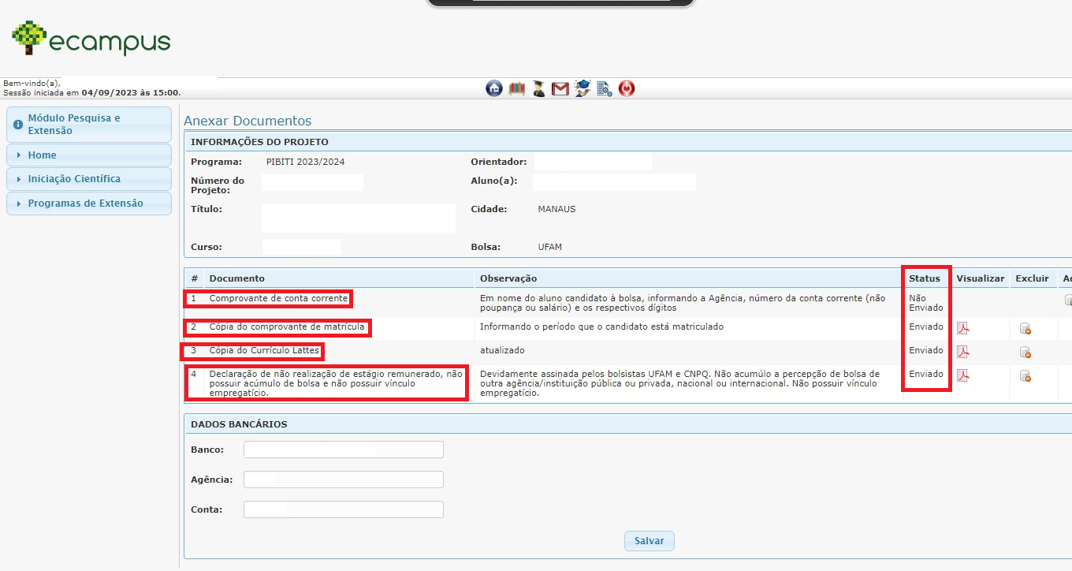Open the red mail envelope icon
The height and width of the screenshot is (571, 1072).
[560, 88]
